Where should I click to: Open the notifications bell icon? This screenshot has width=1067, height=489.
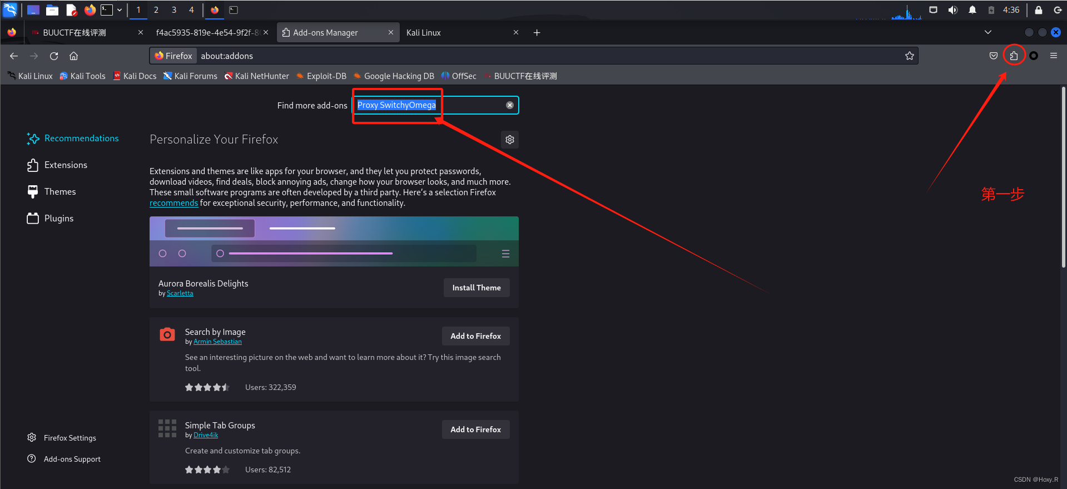click(972, 10)
